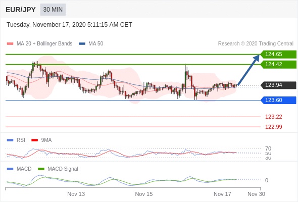The height and width of the screenshot is (202, 298).
Task: Toggle the MACD Signal legend entry
Action: tap(58, 169)
